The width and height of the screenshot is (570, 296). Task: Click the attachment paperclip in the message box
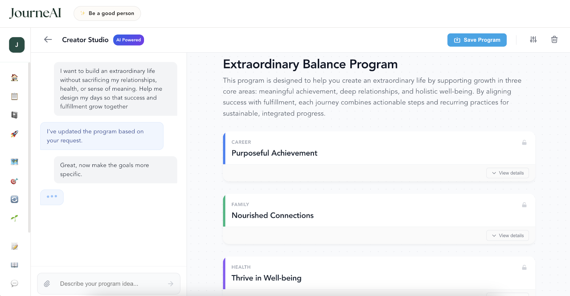point(47,283)
